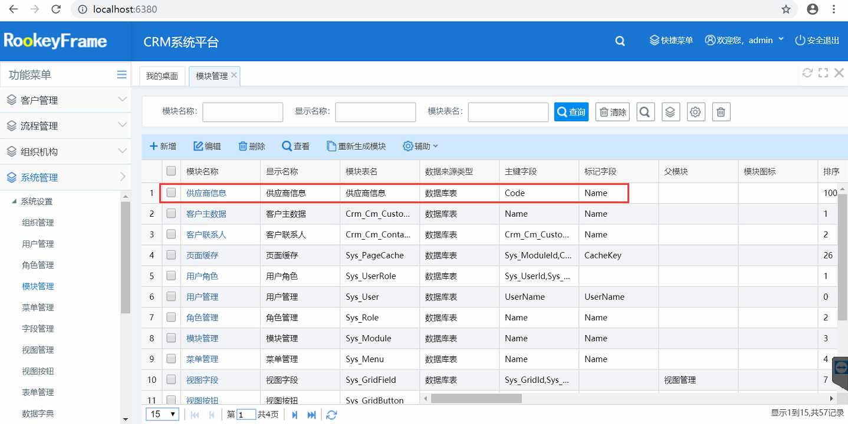Click the header search magnifier icon

click(620, 41)
